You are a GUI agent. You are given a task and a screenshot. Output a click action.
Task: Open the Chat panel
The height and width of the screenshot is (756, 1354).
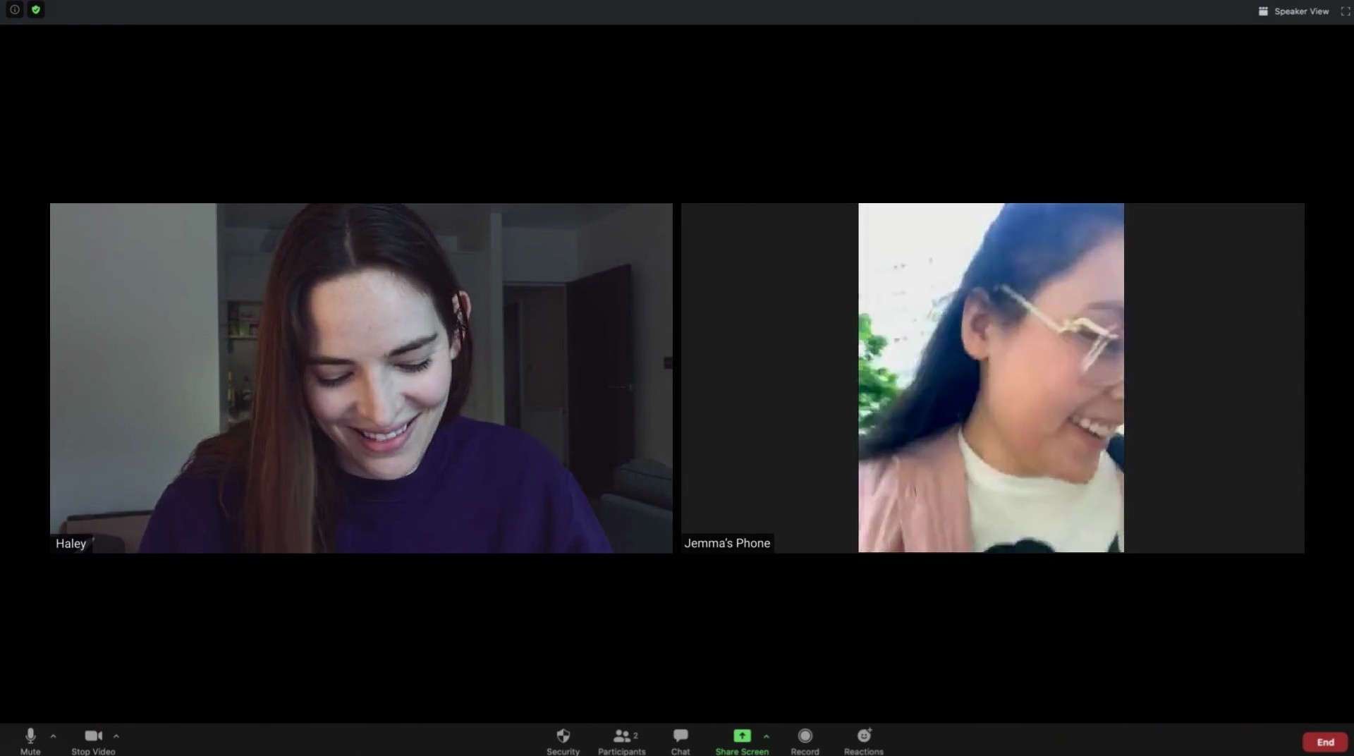pyautogui.click(x=681, y=741)
